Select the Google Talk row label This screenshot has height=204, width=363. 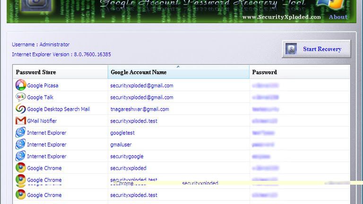[40, 97]
